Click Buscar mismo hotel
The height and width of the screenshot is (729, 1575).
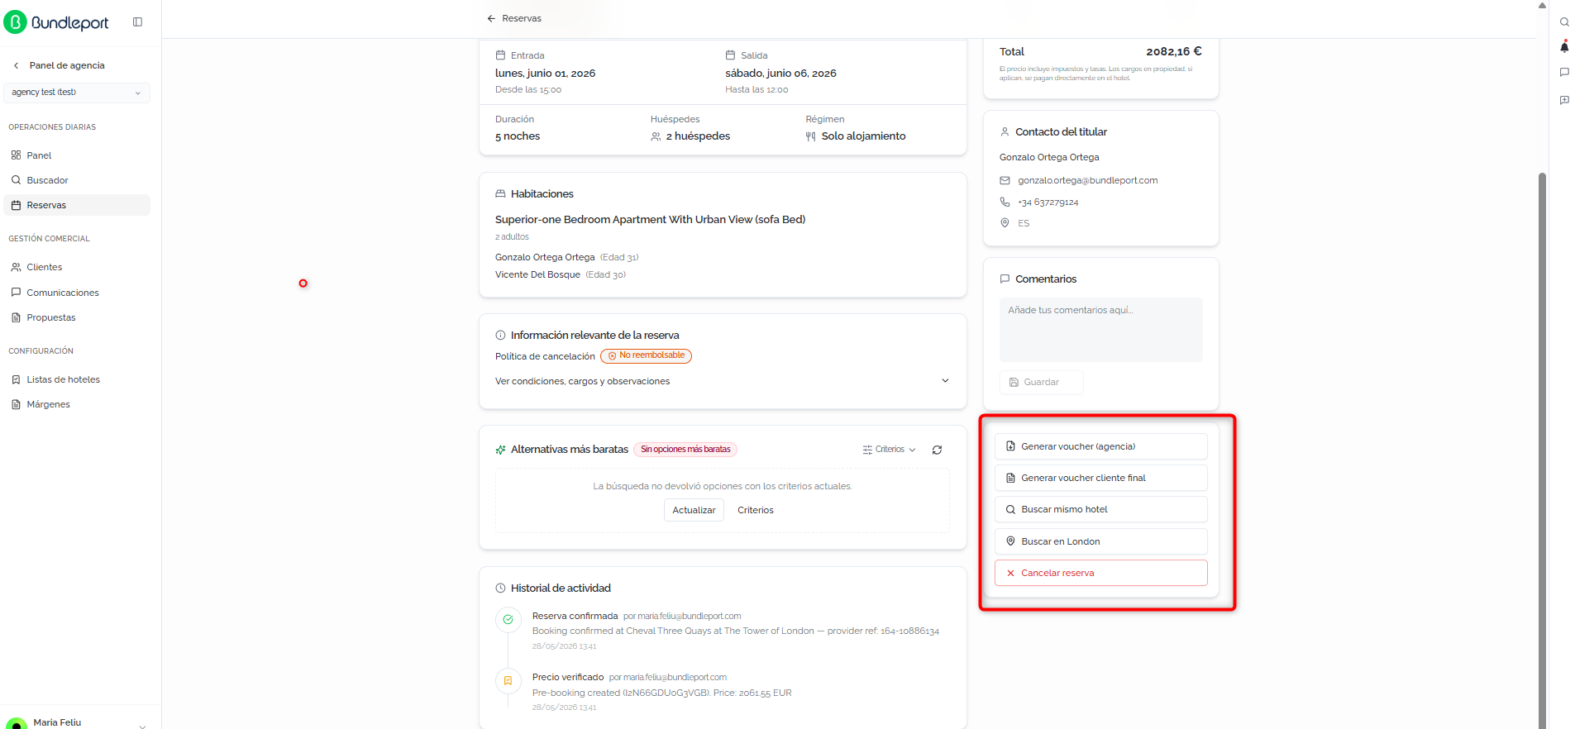(x=1100, y=509)
